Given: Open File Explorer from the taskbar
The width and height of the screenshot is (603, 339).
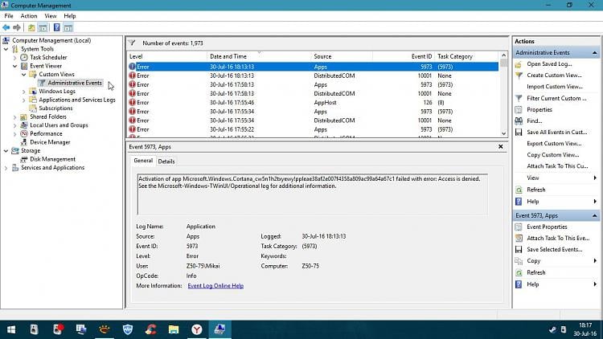Looking at the screenshot, I should tap(174, 329).
